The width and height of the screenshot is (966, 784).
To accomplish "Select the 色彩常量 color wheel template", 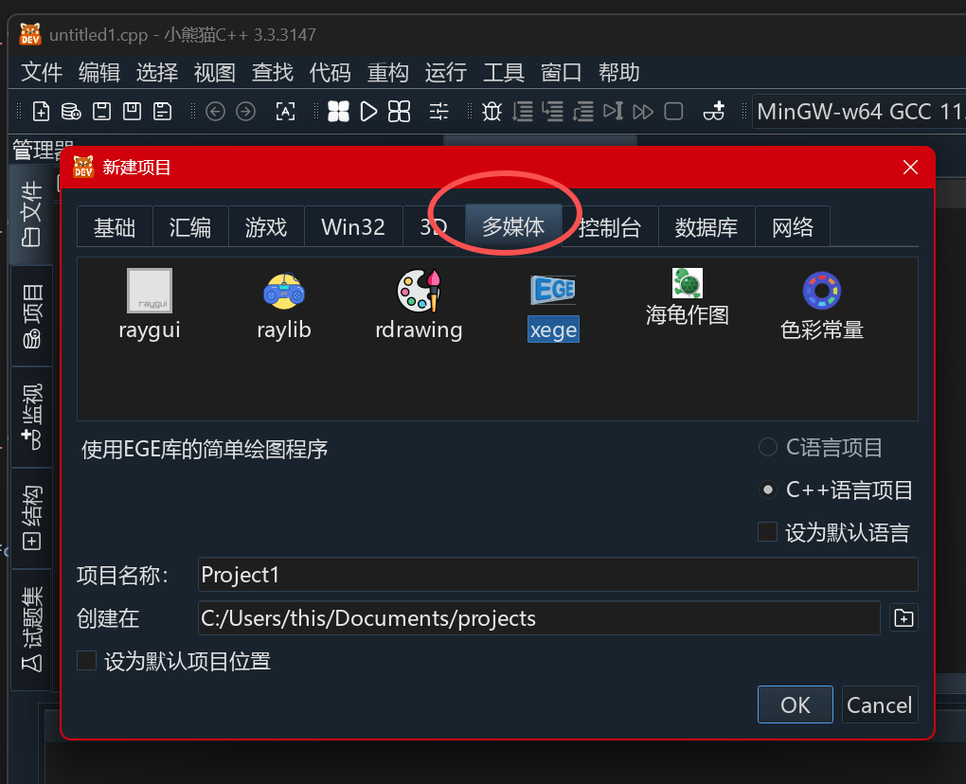I will pyautogui.click(x=822, y=305).
